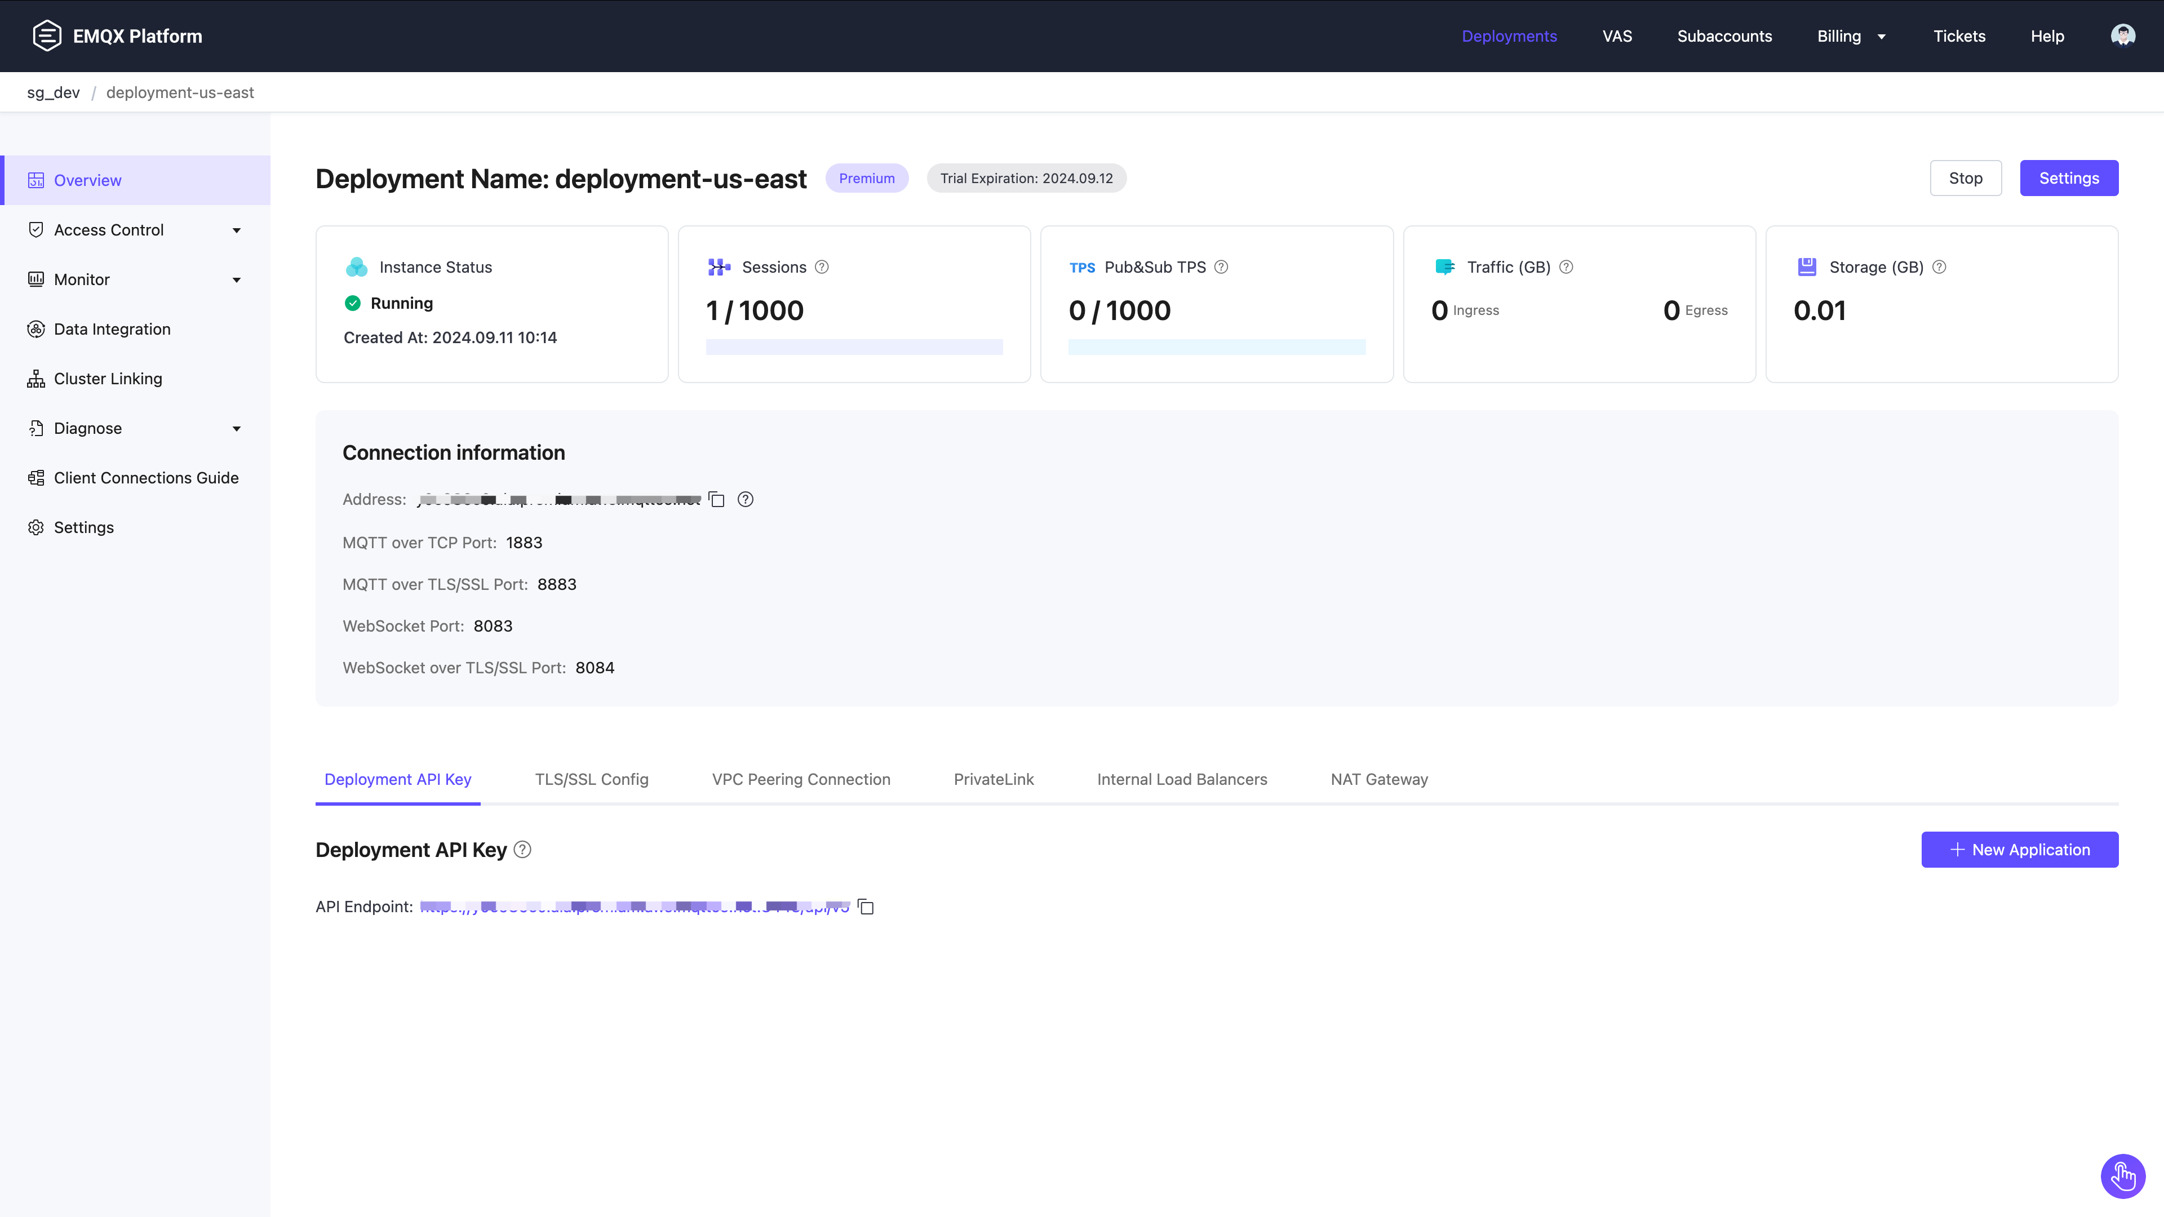Image resolution: width=2164 pixels, height=1217 pixels.
Task: Click the Sessions card icon
Action: click(x=719, y=267)
